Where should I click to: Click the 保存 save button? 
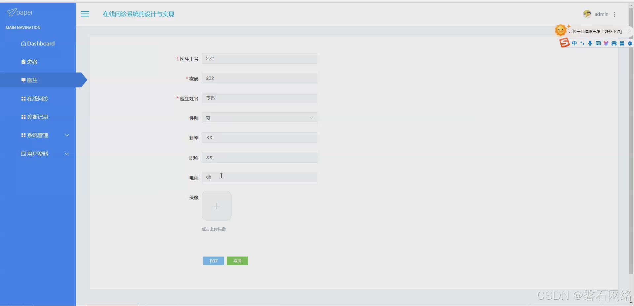[x=213, y=260]
